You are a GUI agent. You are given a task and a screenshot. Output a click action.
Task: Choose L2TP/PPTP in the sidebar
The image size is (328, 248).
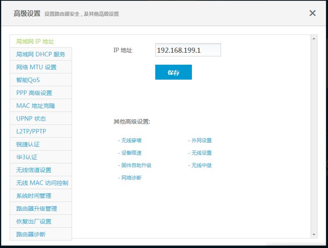click(x=31, y=131)
